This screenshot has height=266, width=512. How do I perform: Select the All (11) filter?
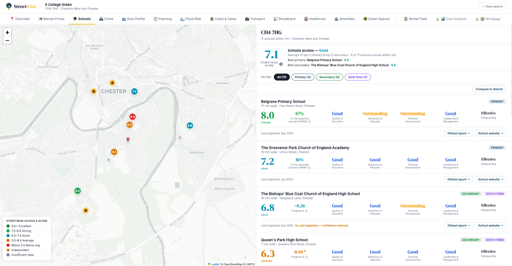pyautogui.click(x=282, y=77)
